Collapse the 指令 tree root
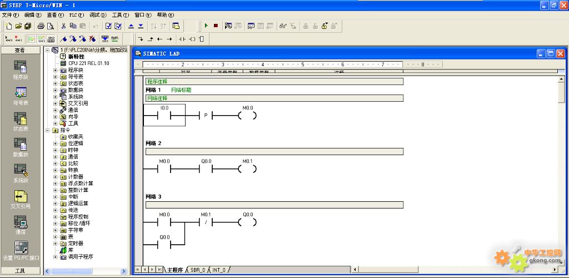 point(48,130)
